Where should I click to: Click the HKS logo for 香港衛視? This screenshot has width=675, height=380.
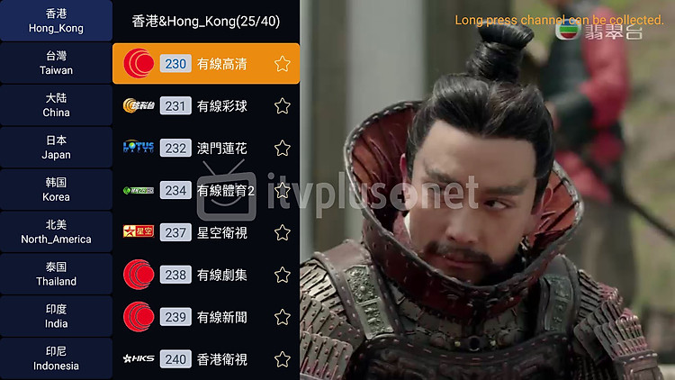click(x=139, y=358)
